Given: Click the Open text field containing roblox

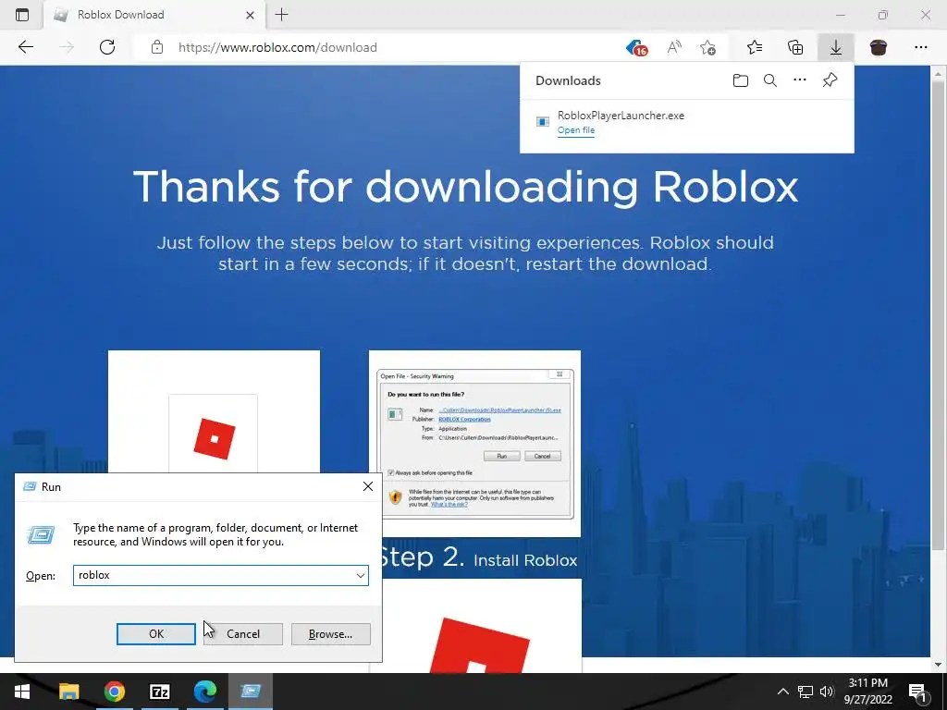Looking at the screenshot, I should pyautogui.click(x=220, y=575).
